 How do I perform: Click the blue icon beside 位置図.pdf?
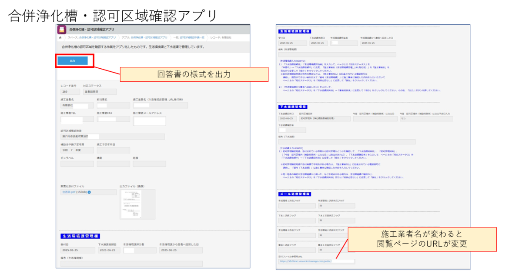pos(89,192)
